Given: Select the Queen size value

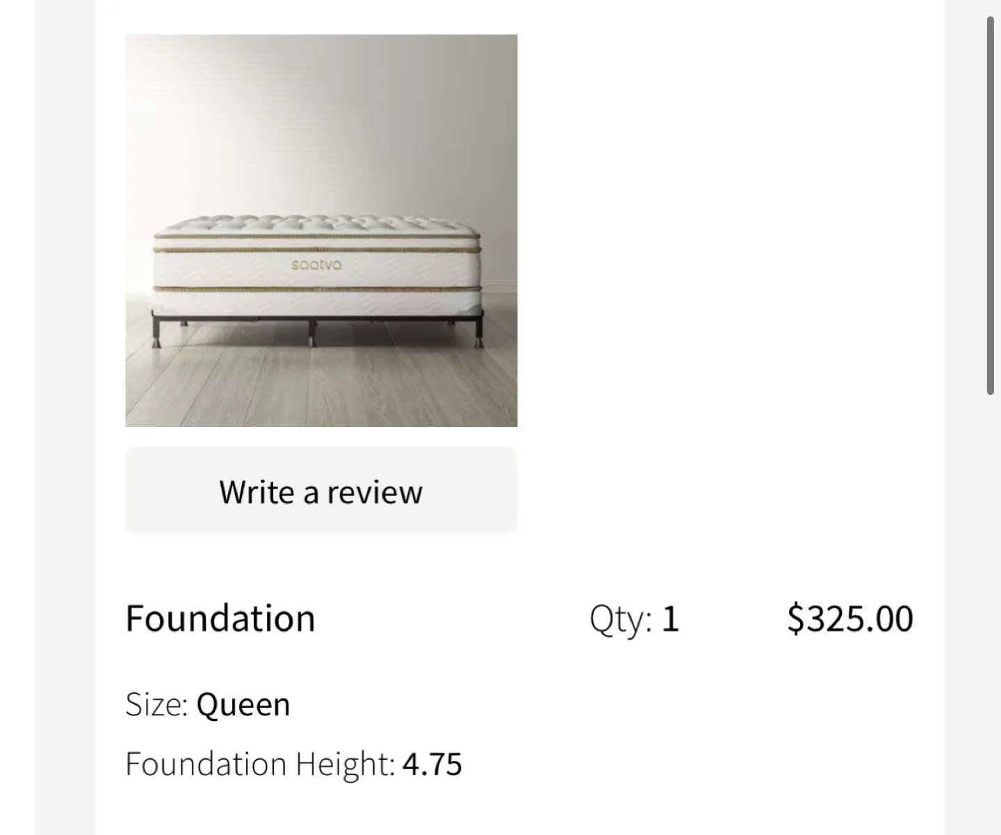Looking at the screenshot, I should tap(243, 705).
